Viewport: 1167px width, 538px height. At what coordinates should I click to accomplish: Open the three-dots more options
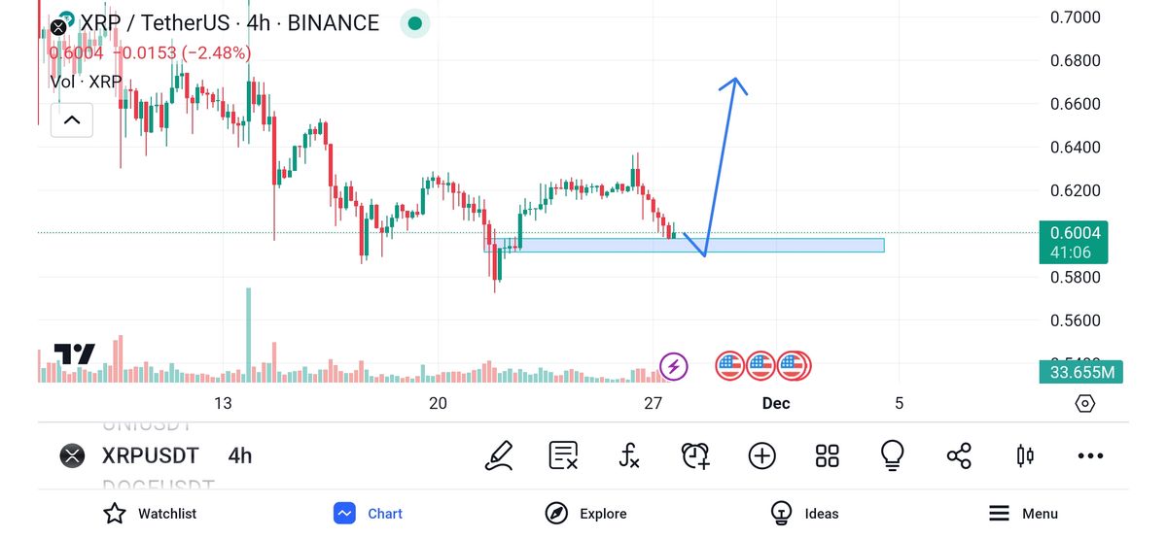click(1090, 454)
